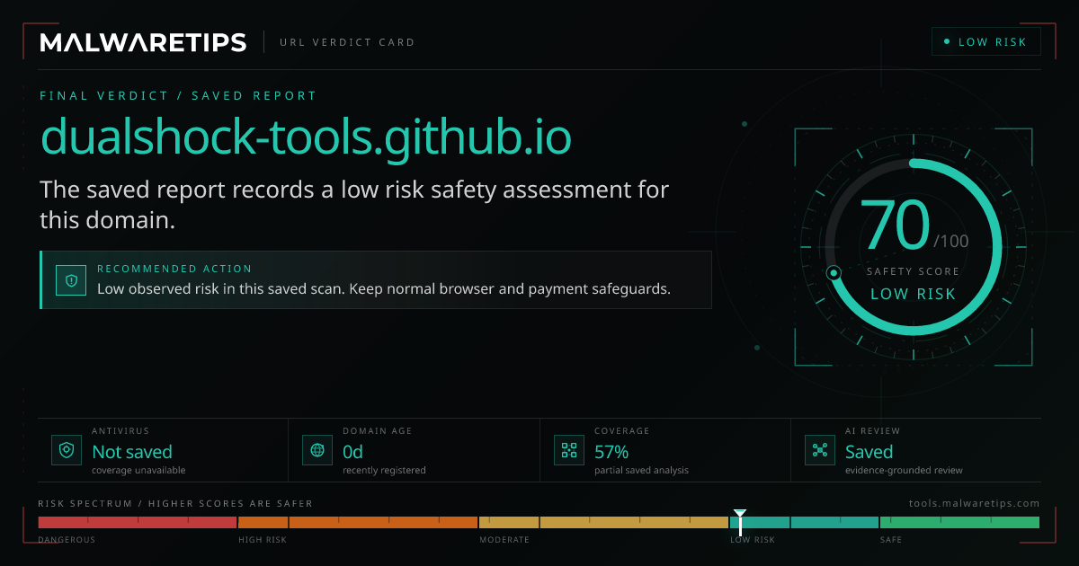Screen dimensions: 1079x566
Task: Click the orange High Risk spectrum segment
Action: point(358,522)
